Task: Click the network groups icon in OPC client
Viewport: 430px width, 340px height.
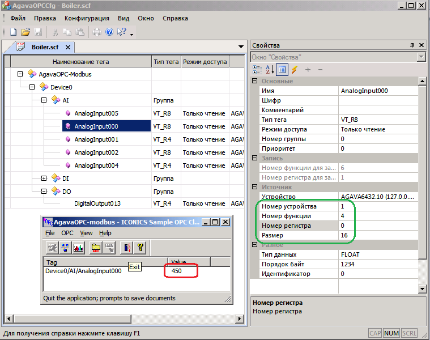Action: pyautogui.click(x=65, y=248)
